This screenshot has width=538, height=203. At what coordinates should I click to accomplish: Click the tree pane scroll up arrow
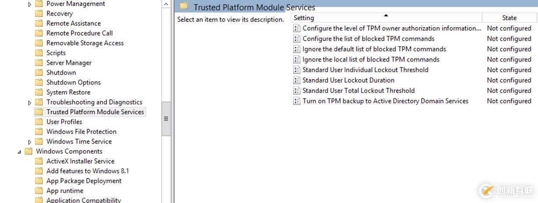point(166,4)
